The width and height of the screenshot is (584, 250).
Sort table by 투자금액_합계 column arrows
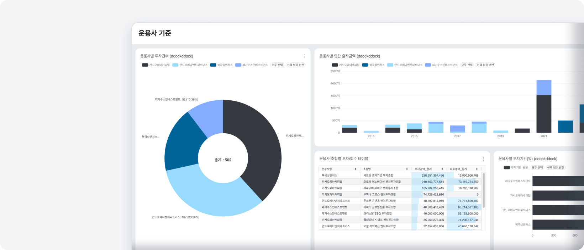[442, 169]
